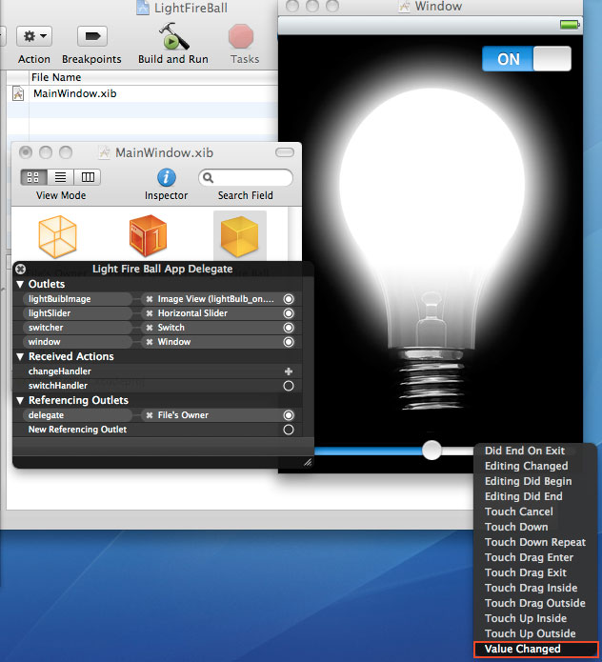
Task: Choose Did End On Exit event
Action: pos(525,451)
